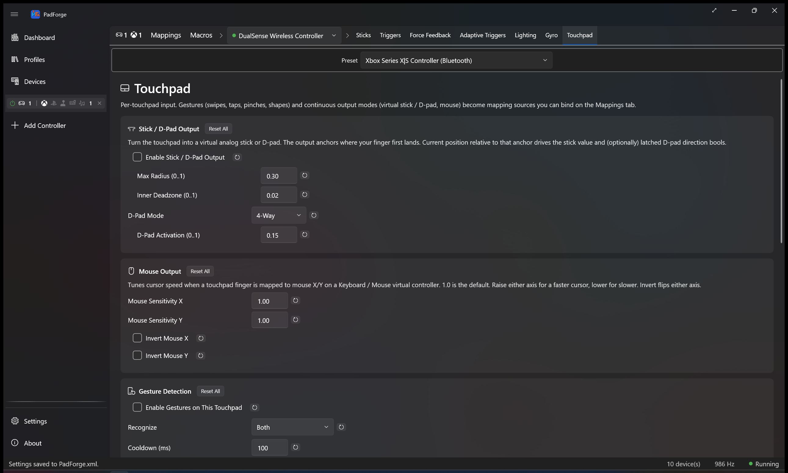Click the Max Radius value field
This screenshot has height=473, width=788.
coord(279,176)
